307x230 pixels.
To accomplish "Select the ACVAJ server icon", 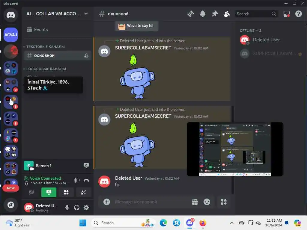I will [11, 35].
